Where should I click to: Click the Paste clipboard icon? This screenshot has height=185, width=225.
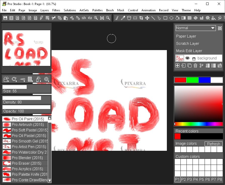pyautogui.click(x=66, y=18)
